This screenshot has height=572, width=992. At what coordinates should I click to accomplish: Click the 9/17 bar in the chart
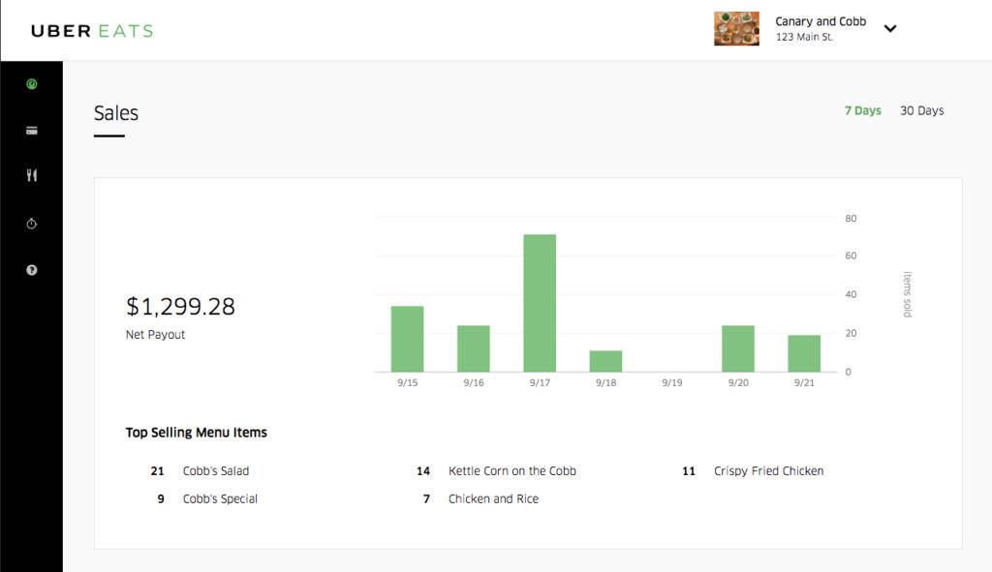[540, 303]
